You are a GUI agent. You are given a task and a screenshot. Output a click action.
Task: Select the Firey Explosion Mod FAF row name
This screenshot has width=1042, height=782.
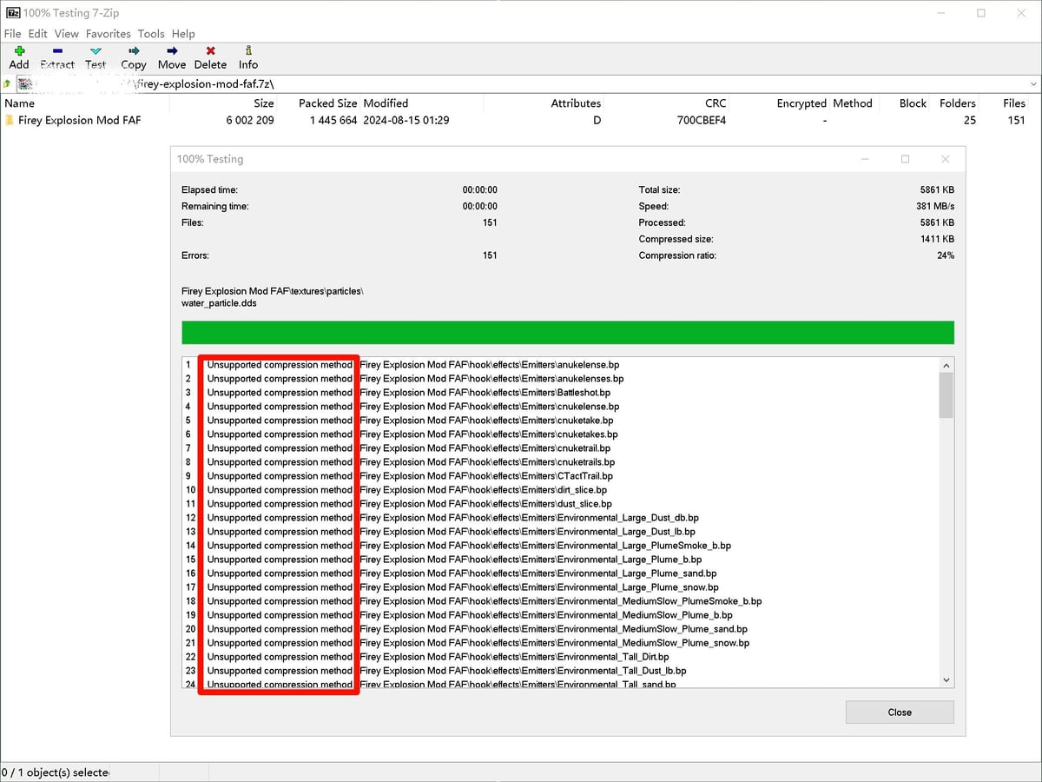[x=79, y=120]
